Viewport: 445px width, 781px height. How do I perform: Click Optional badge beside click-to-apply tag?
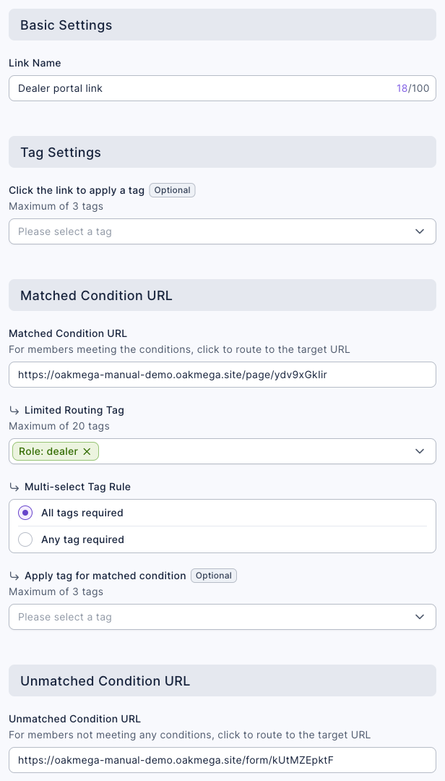coord(172,190)
